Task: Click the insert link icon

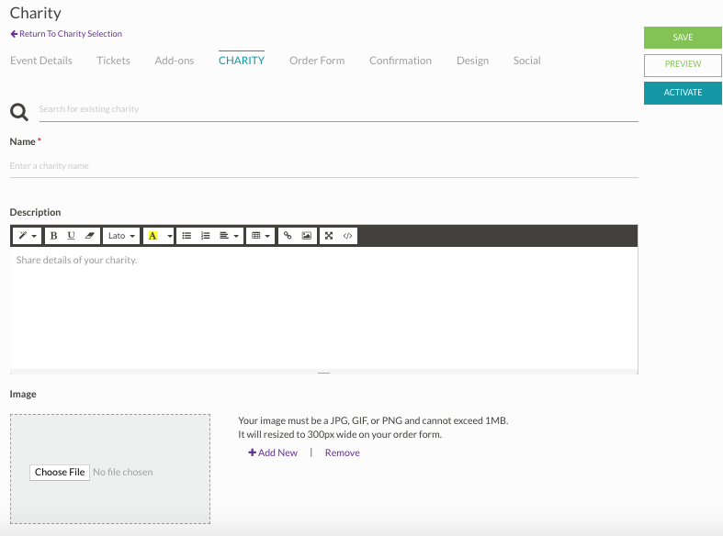Action: tap(288, 236)
